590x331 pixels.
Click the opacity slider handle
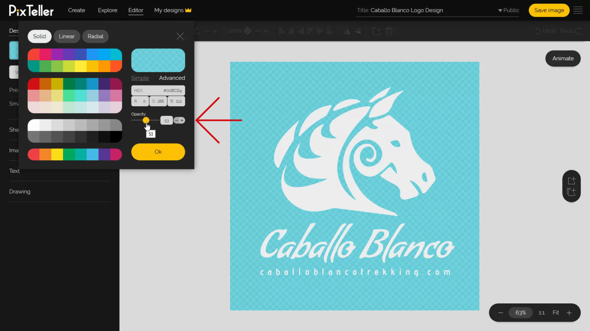[146, 120]
